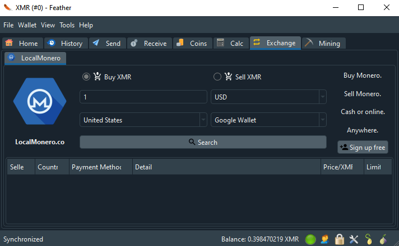Click the Sign up free button
This screenshot has height=246, width=399.
coord(363,148)
